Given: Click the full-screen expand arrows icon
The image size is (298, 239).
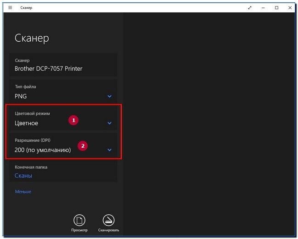Looking at the screenshot, I should (x=250, y=8).
